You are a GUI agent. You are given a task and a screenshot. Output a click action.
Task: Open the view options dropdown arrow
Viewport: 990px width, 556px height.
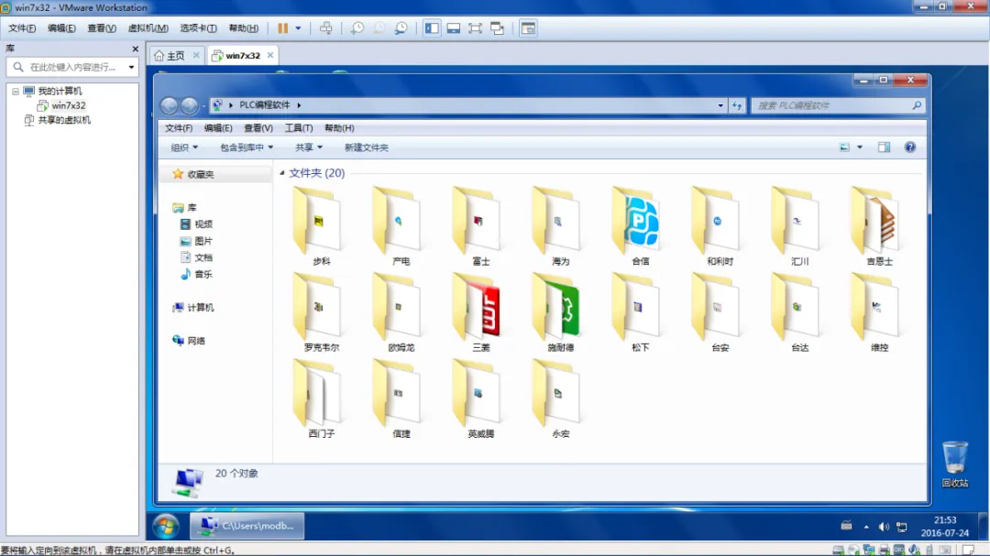point(859,147)
